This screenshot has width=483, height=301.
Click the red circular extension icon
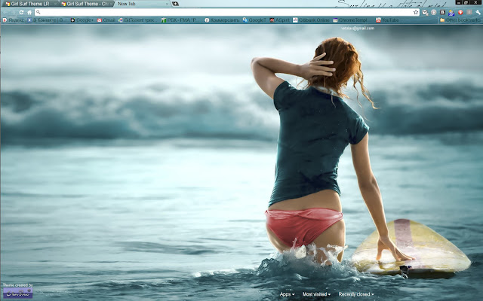(460, 12)
